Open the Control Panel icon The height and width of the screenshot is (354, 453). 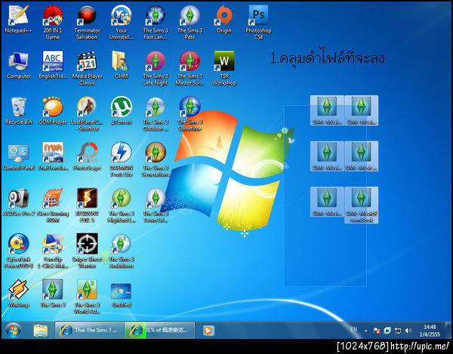pyautogui.click(x=18, y=157)
